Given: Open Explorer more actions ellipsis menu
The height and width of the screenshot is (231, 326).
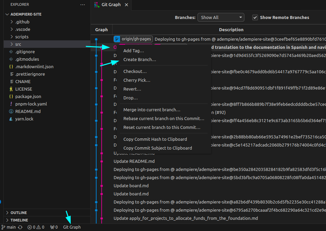Looking at the screenshot, I should pos(83,4).
